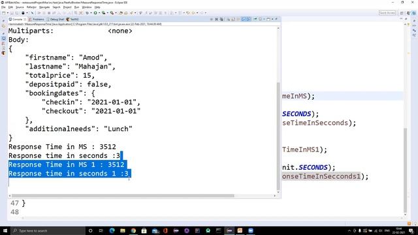
Task: Click Remove All Terminated Launches icon
Action: [x=221, y=19]
